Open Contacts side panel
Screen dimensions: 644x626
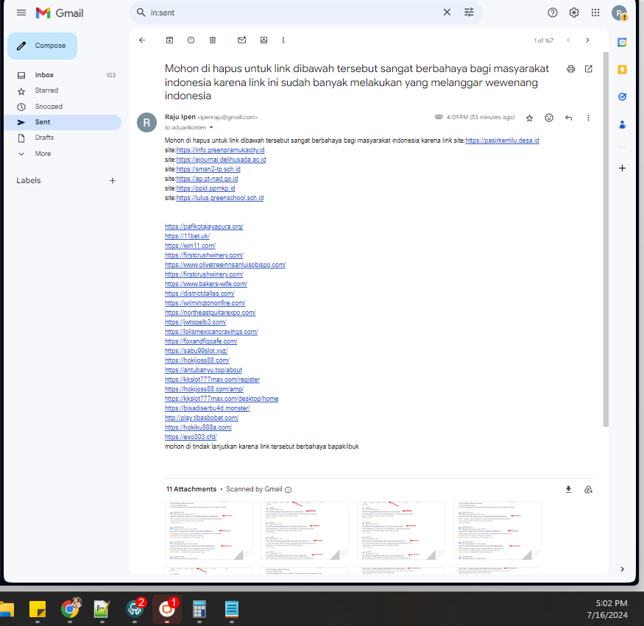click(622, 124)
